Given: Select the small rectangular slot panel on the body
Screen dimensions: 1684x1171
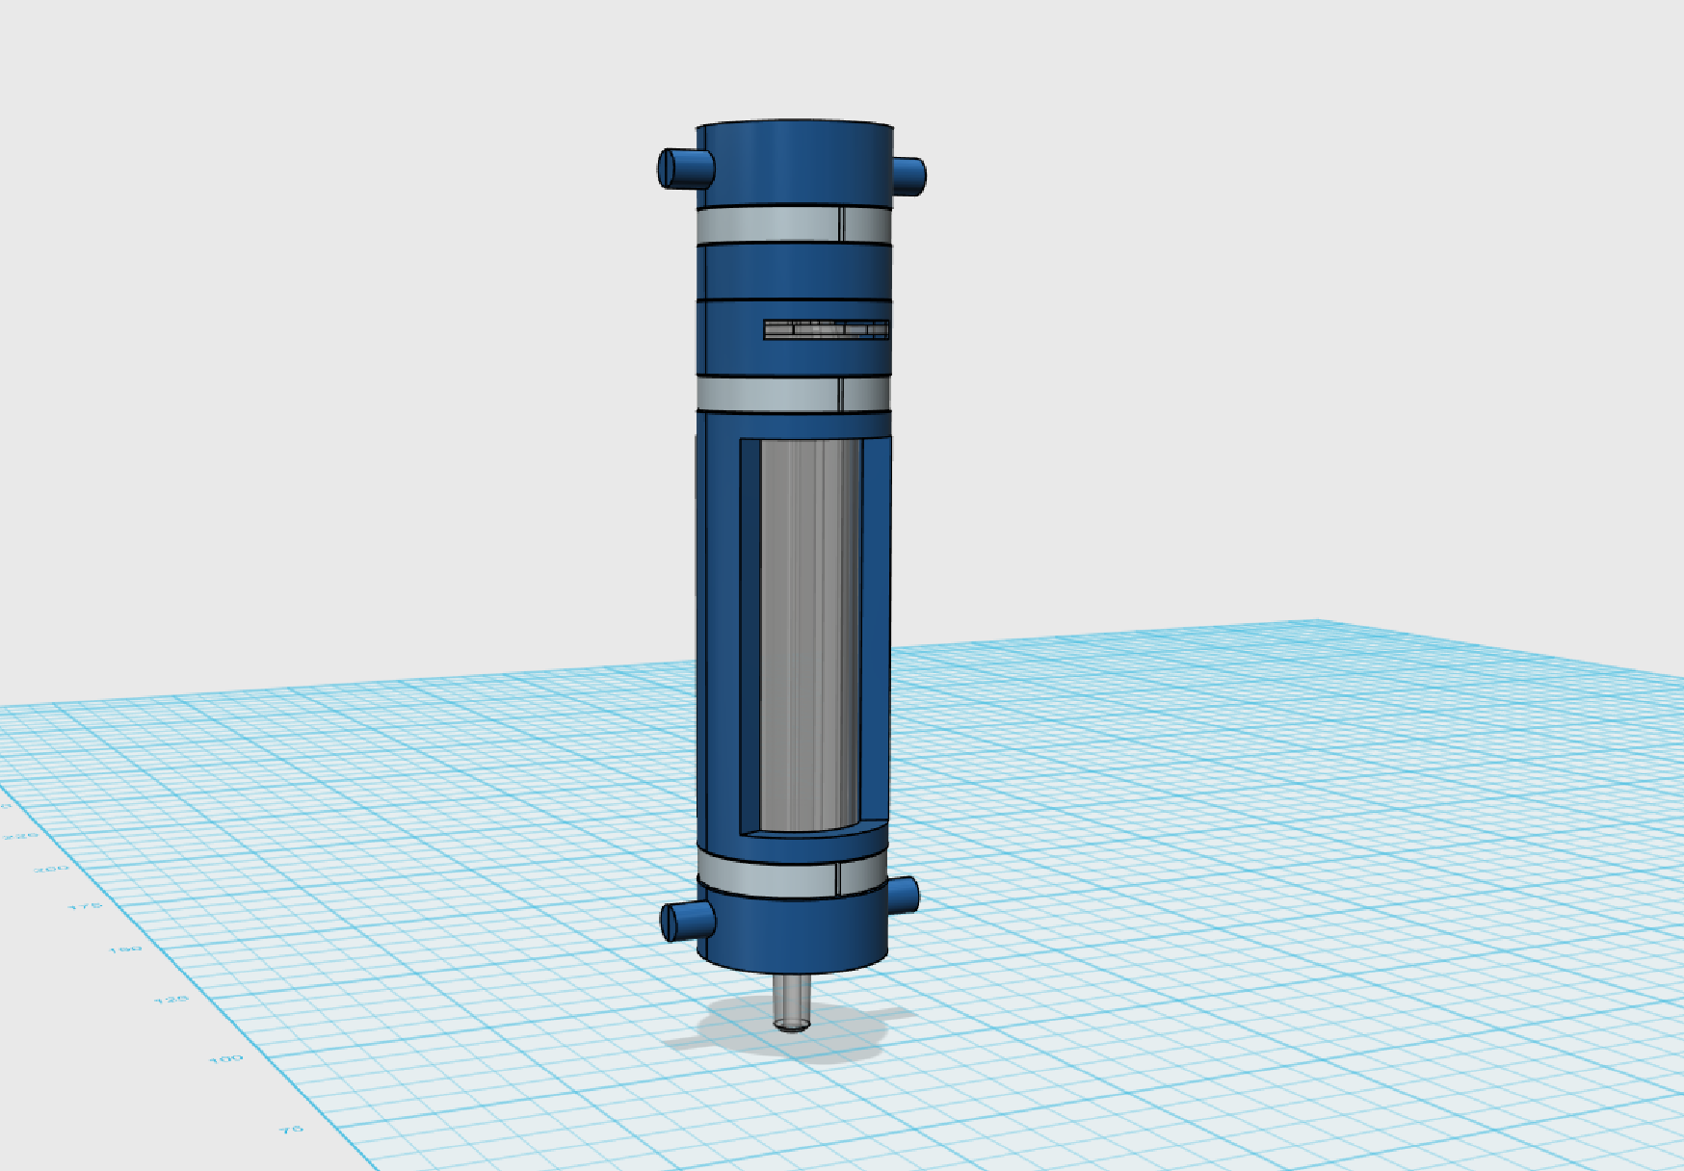Looking at the screenshot, I should coord(827,329).
